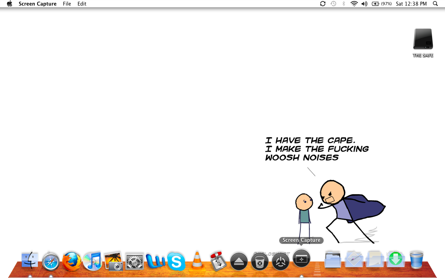The width and height of the screenshot is (445, 278).
Task: Open the Applications folder stack
Action: (354, 260)
